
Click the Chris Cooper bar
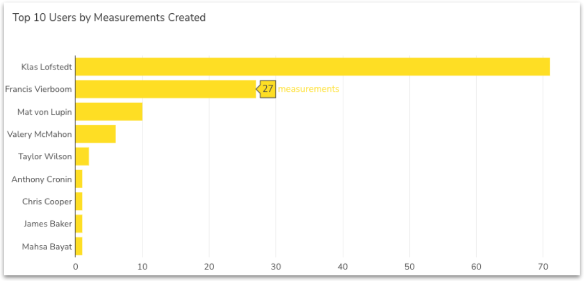[79, 202]
